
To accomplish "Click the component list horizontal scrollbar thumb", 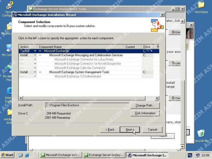I will (84, 98).
